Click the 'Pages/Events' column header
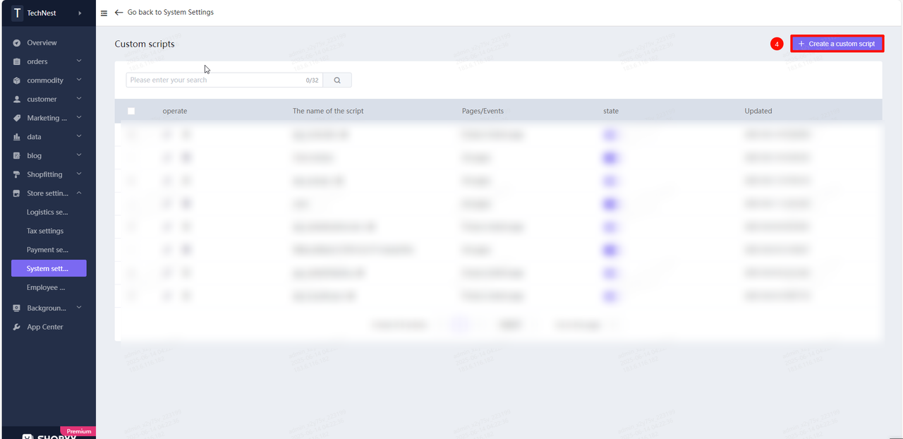 click(x=483, y=111)
